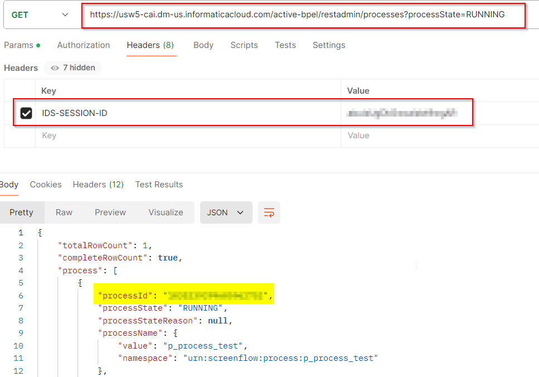
Task: Click line number 4 in the gutter
Action: click(21, 270)
